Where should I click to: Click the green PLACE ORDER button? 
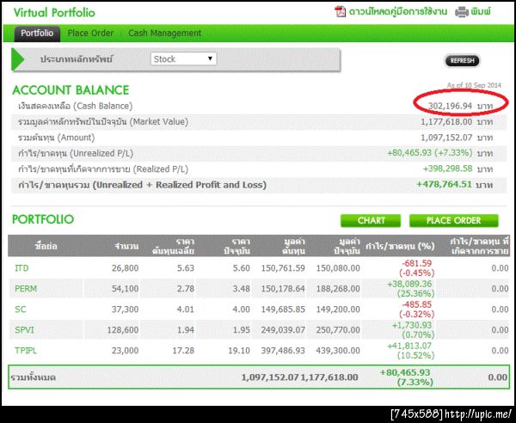pos(453,220)
